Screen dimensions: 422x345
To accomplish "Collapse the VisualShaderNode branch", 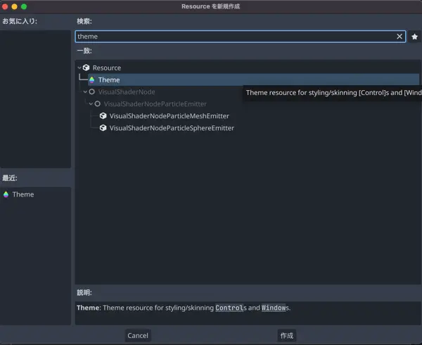I will [85, 92].
